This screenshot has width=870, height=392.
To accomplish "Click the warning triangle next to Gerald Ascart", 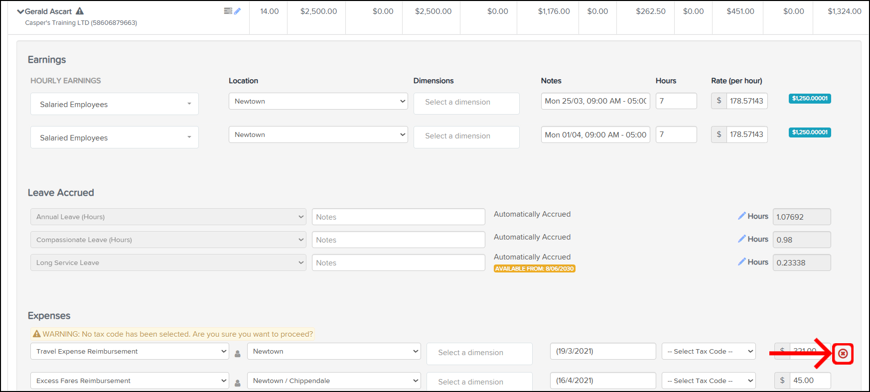I will coord(80,11).
